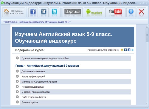
Task: Open the Android market button
Action: coord(94,12)
